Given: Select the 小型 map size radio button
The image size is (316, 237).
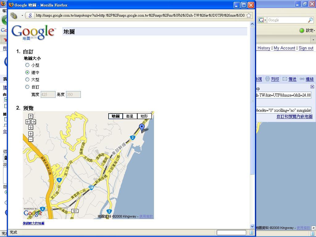Looking at the screenshot, I should [x=27, y=65].
